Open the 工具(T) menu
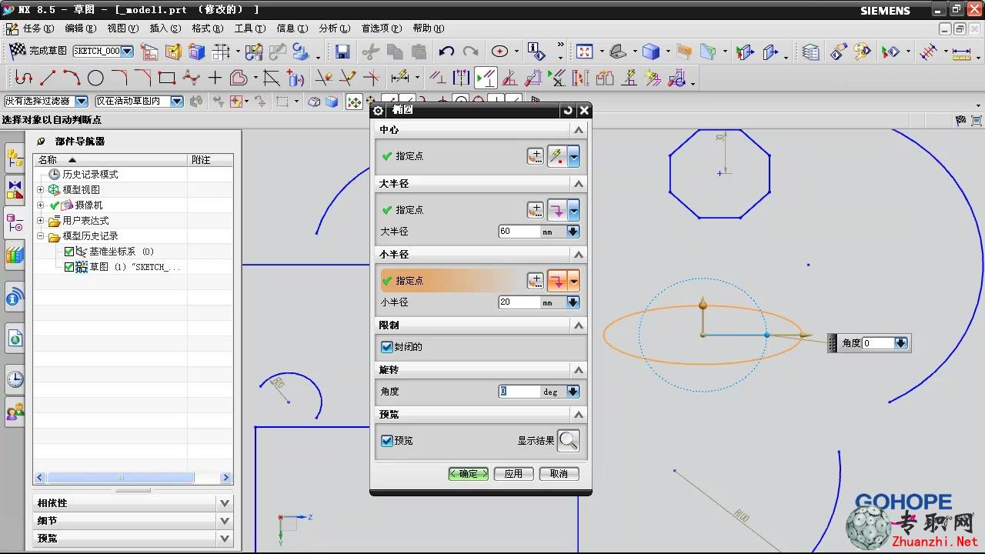Screen dimensions: 985x554 coord(250,28)
